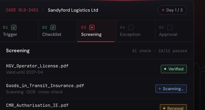Go to the Approval step tab
This screenshot has height=110, width=205.
click(x=174, y=31)
